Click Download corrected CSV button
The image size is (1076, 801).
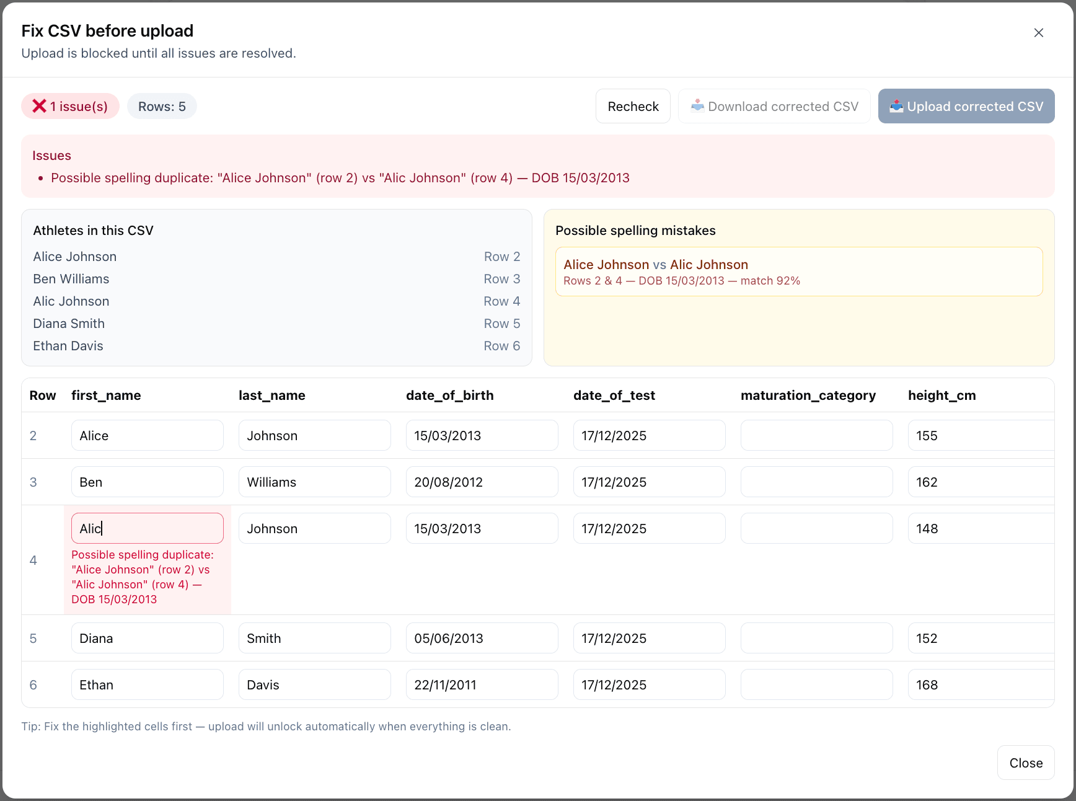774,107
